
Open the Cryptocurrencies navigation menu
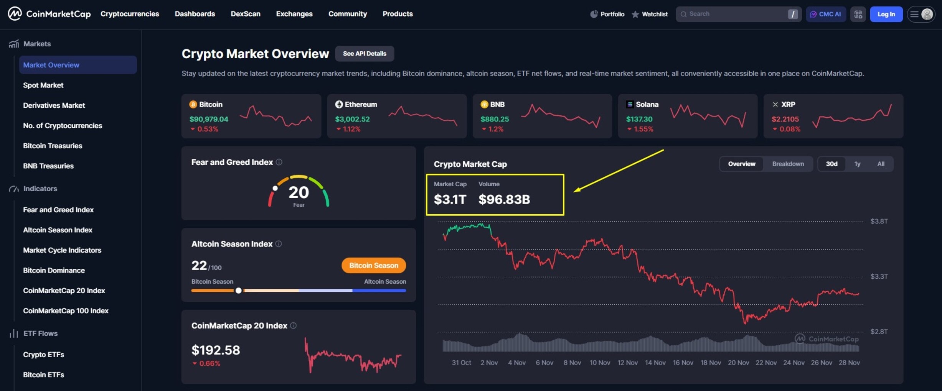130,14
